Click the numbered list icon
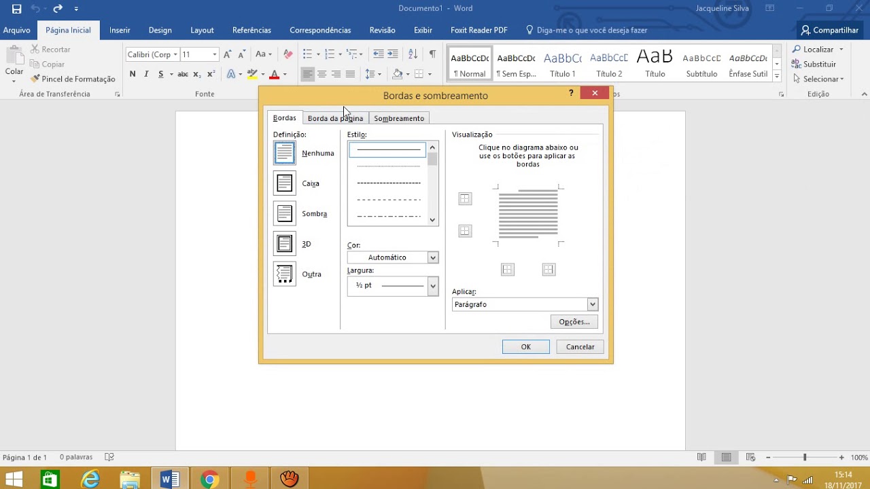This screenshot has width=870, height=489. click(x=330, y=54)
